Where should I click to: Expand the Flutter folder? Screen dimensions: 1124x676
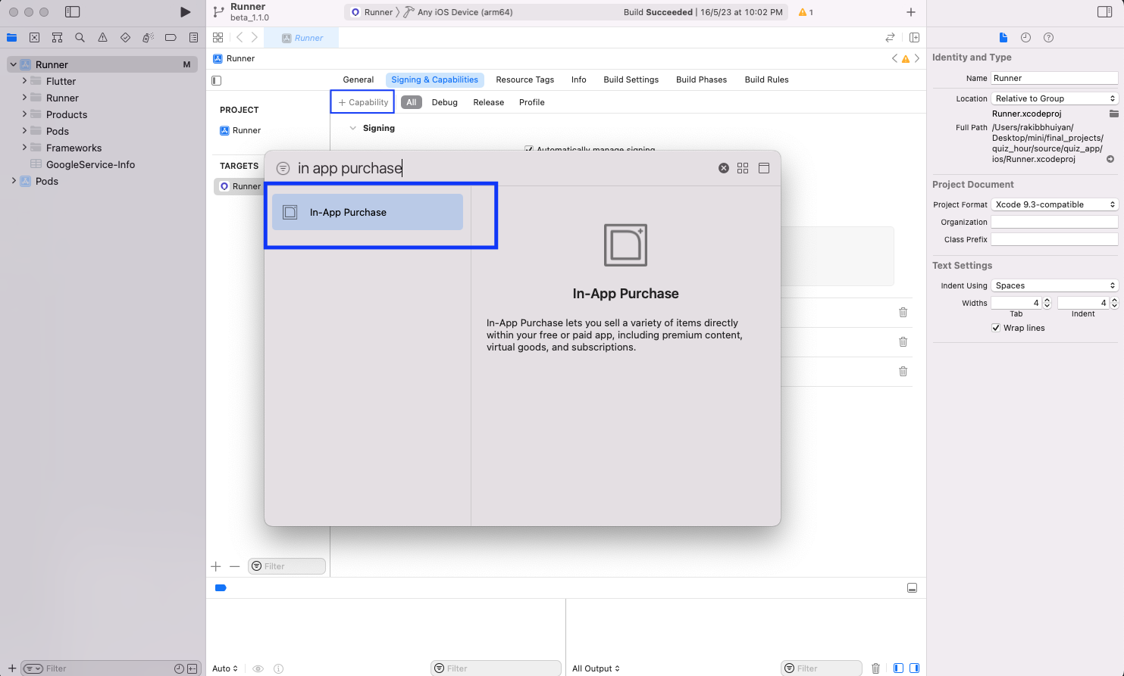coord(24,81)
